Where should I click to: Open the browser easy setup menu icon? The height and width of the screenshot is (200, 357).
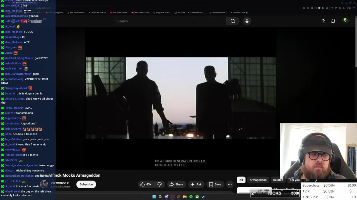[354, 8]
